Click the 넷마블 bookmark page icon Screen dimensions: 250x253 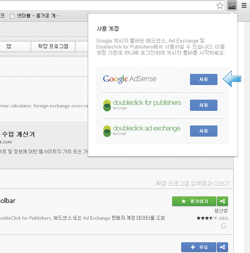(12, 16)
